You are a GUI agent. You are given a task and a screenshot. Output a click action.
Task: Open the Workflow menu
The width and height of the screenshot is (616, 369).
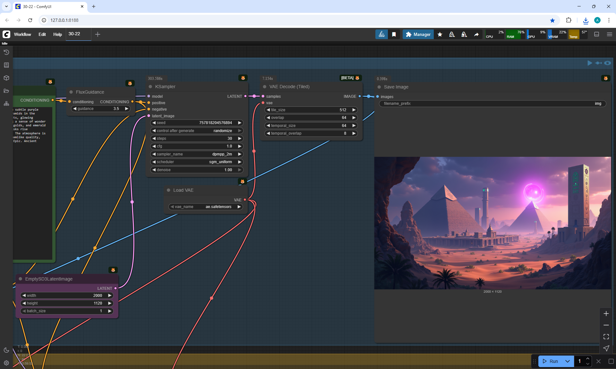point(22,34)
